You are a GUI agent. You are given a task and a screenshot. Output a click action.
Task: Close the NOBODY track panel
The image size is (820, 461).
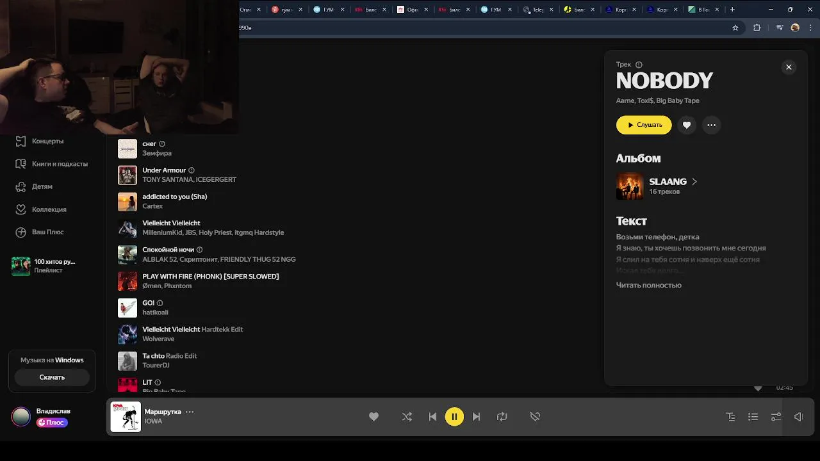tap(789, 67)
